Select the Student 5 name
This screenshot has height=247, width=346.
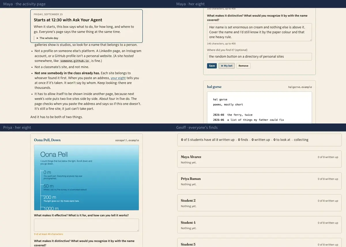point(188,244)
